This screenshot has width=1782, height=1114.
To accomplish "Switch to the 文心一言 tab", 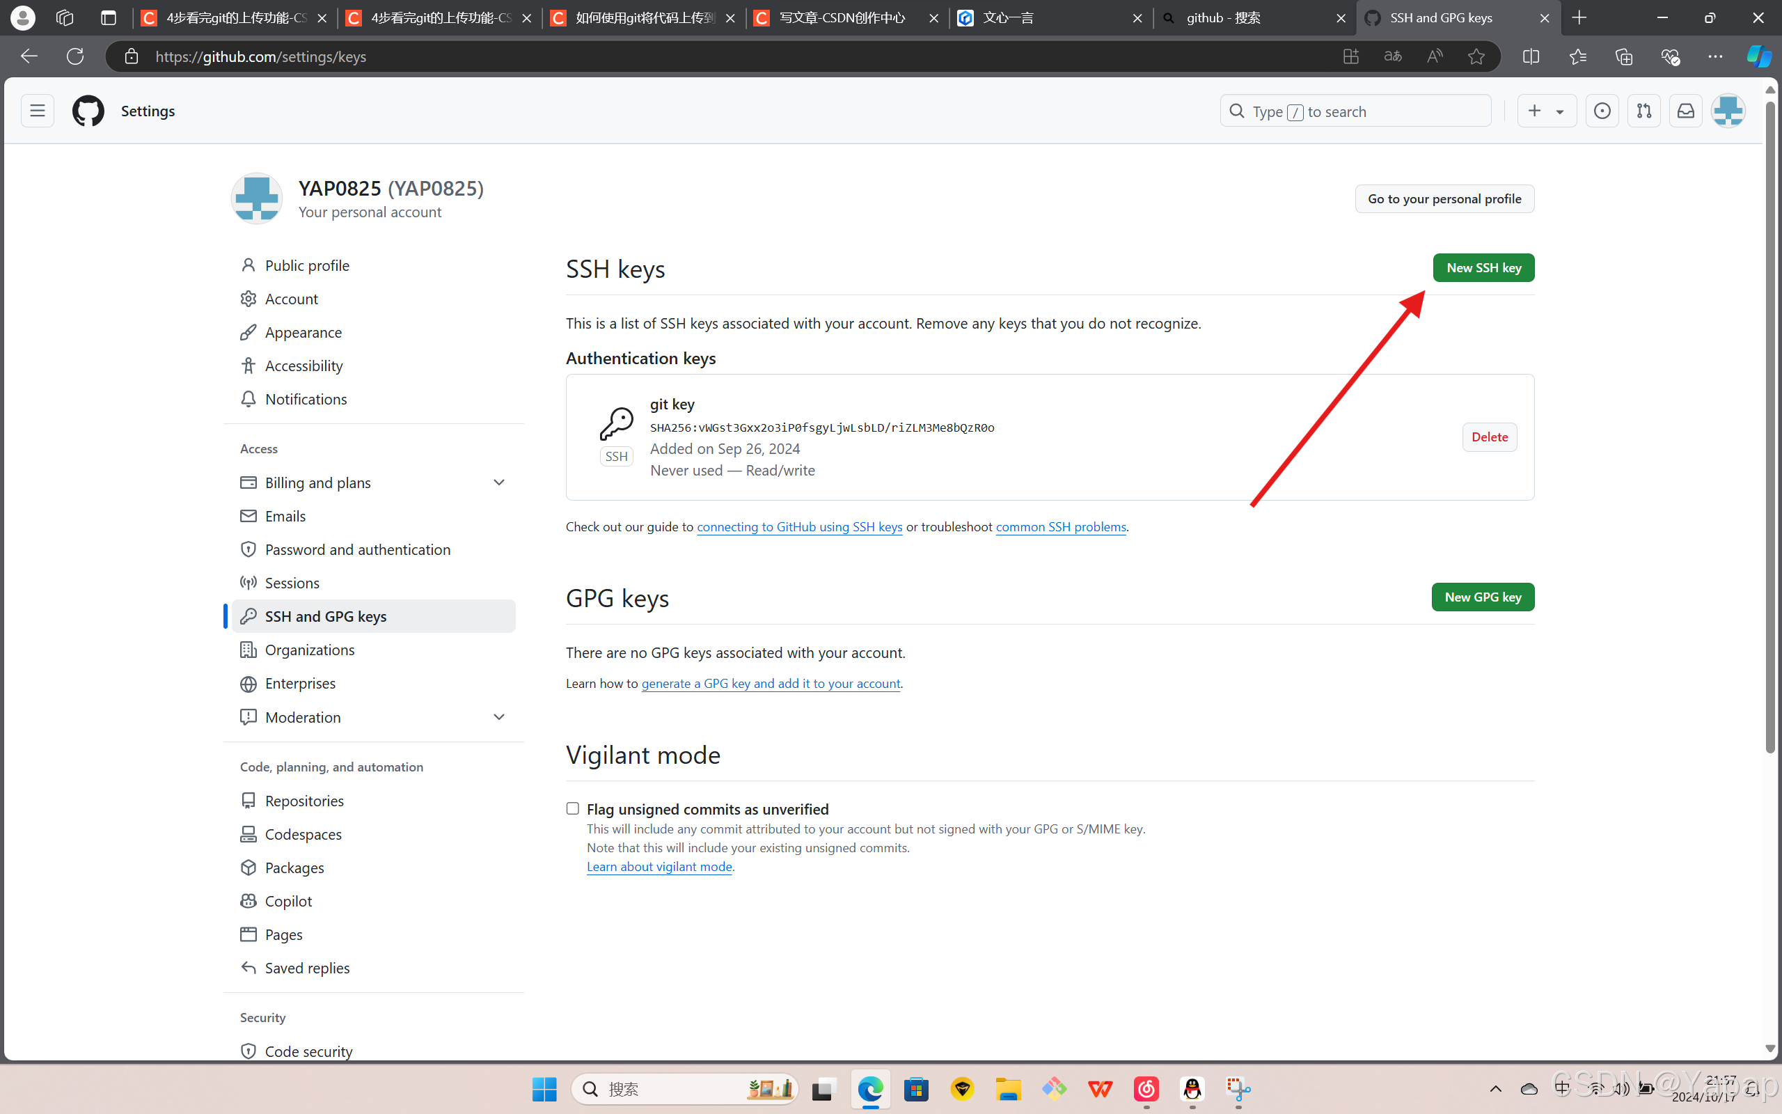I will point(1051,17).
